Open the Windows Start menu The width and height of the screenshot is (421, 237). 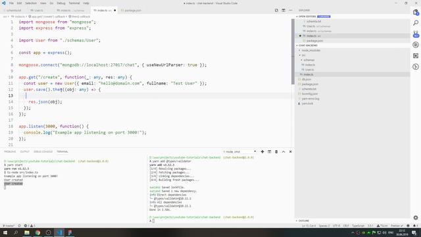click(5, 232)
